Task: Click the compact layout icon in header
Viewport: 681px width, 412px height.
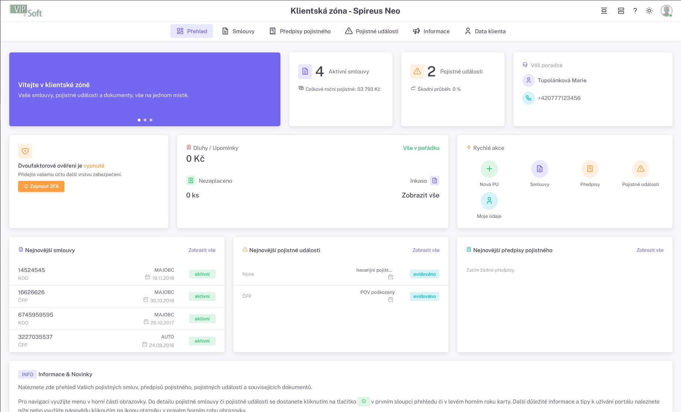Action: [x=604, y=11]
